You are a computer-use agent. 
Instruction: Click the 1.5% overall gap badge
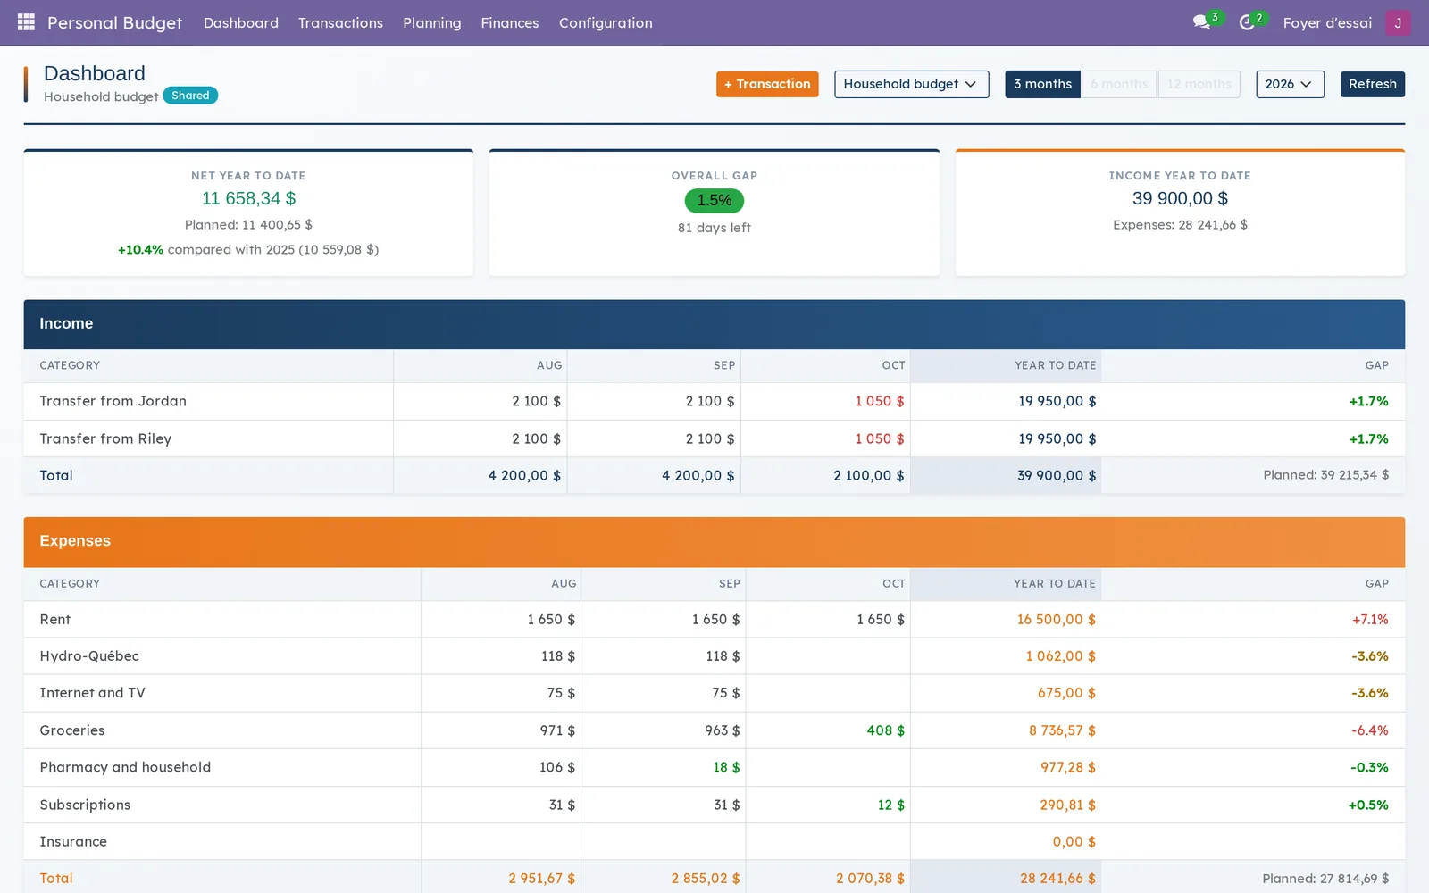(714, 200)
